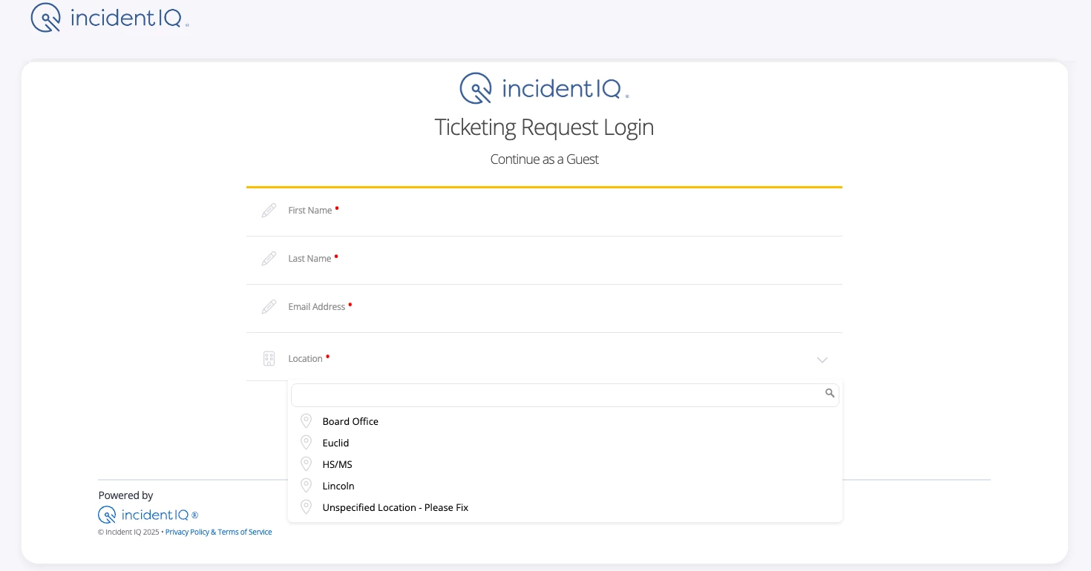The height and width of the screenshot is (571, 1091).
Task: Click the pin icon next to HS/MS
Action: point(306,464)
